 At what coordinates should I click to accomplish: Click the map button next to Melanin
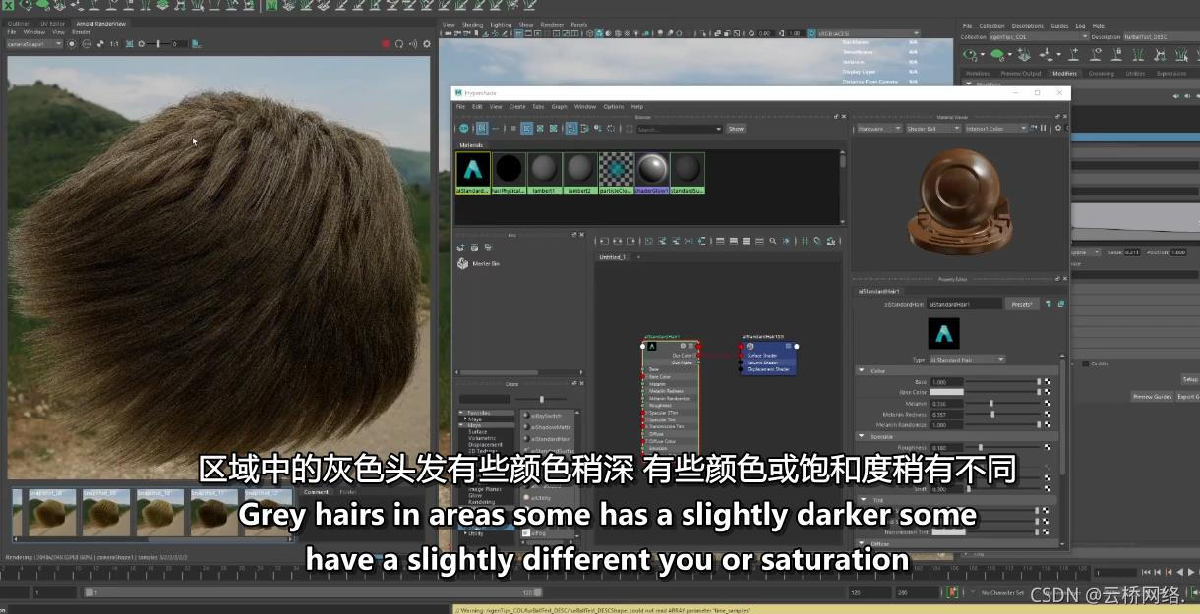click(x=1047, y=403)
